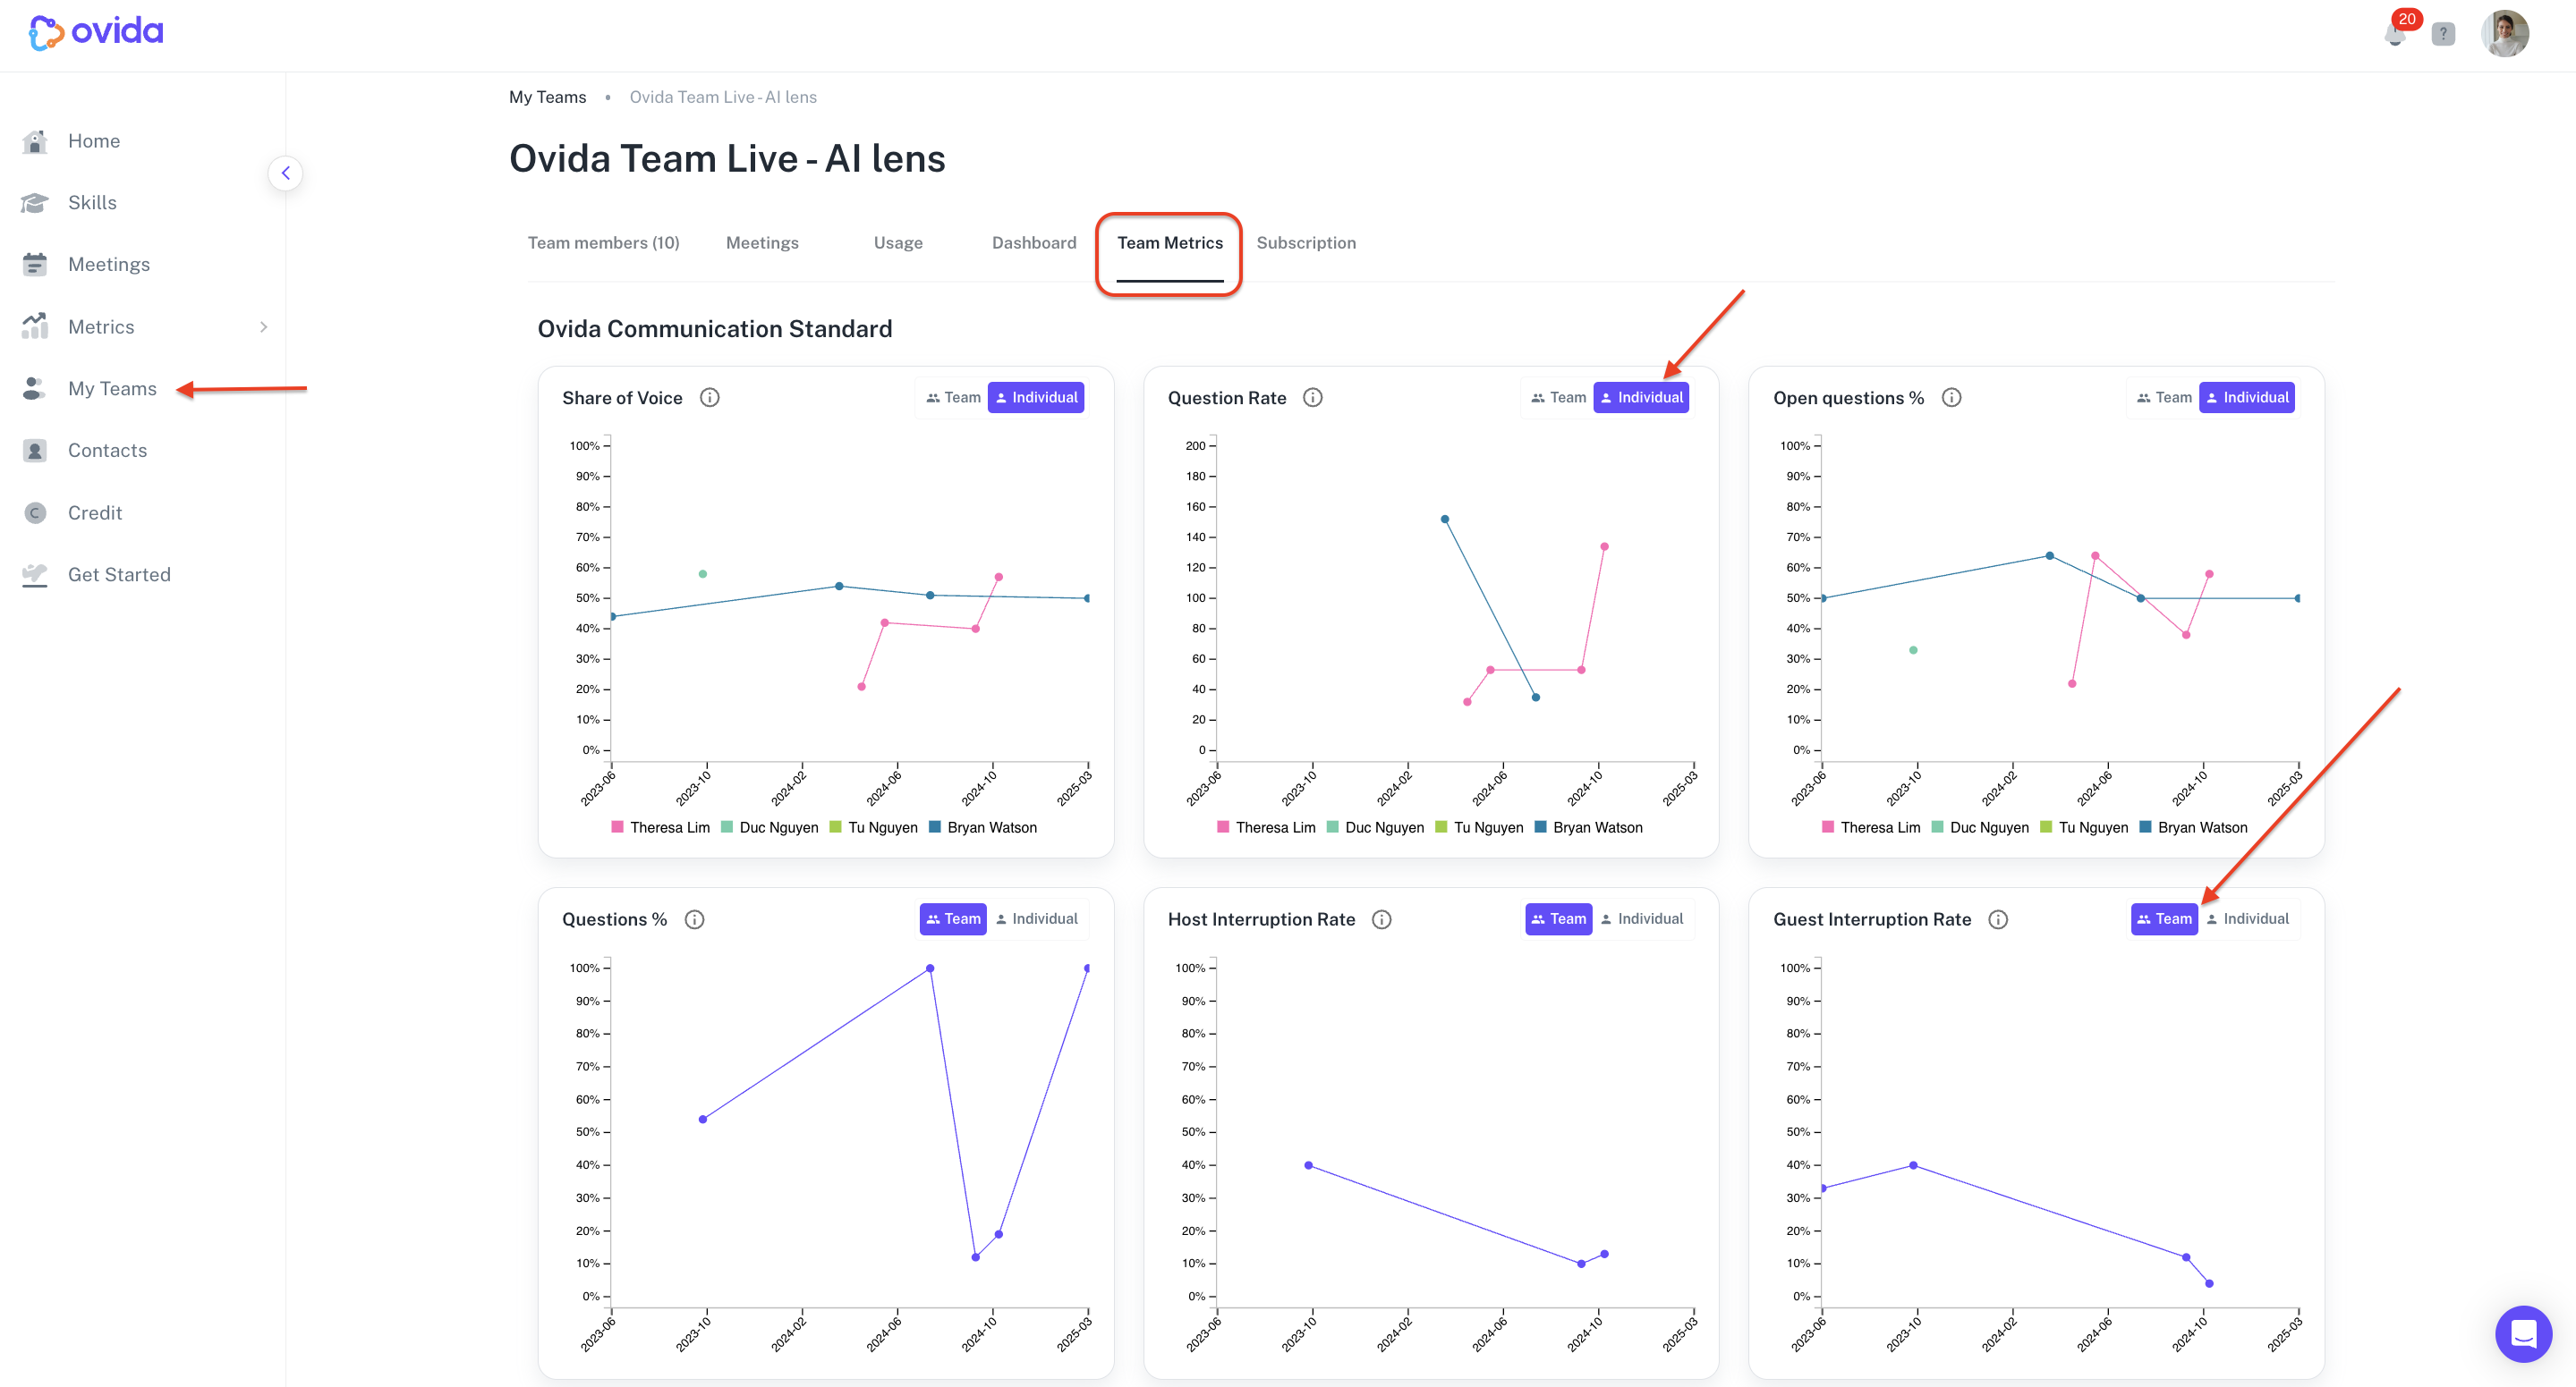This screenshot has height=1387, width=2576.
Task: Click the Ovida logo
Action: tap(96, 32)
